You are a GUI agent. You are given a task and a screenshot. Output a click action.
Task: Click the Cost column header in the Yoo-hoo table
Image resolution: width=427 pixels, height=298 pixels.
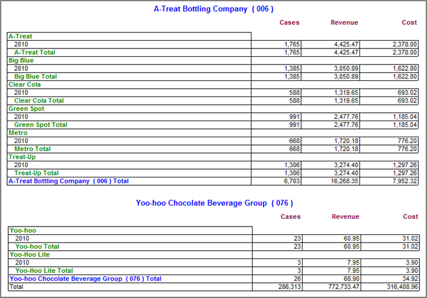409,216
